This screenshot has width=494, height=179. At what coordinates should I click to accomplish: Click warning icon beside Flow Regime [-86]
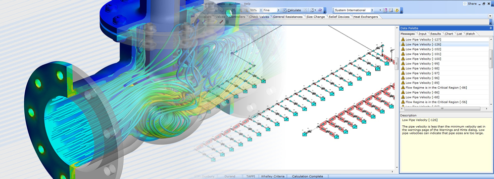pyautogui.click(x=403, y=88)
